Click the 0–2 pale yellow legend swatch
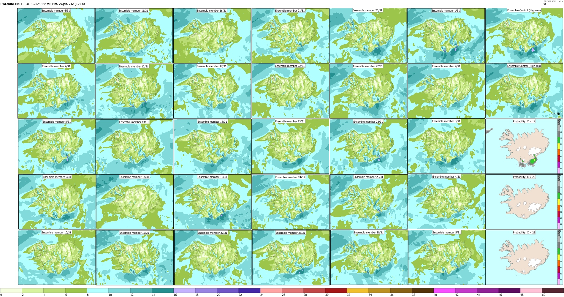 (11, 290)
